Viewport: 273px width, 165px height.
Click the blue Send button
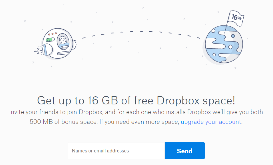click(x=184, y=151)
